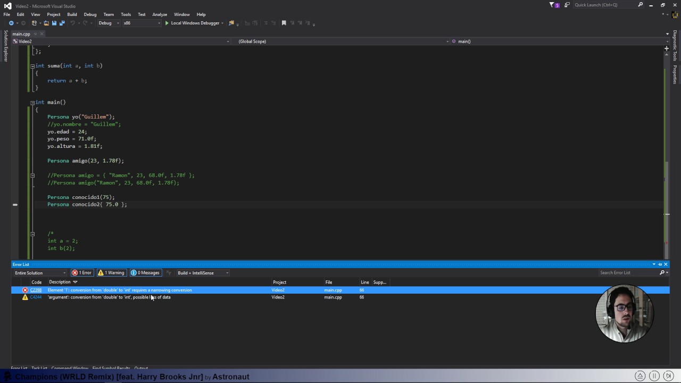Open the Edit menu

(20, 14)
